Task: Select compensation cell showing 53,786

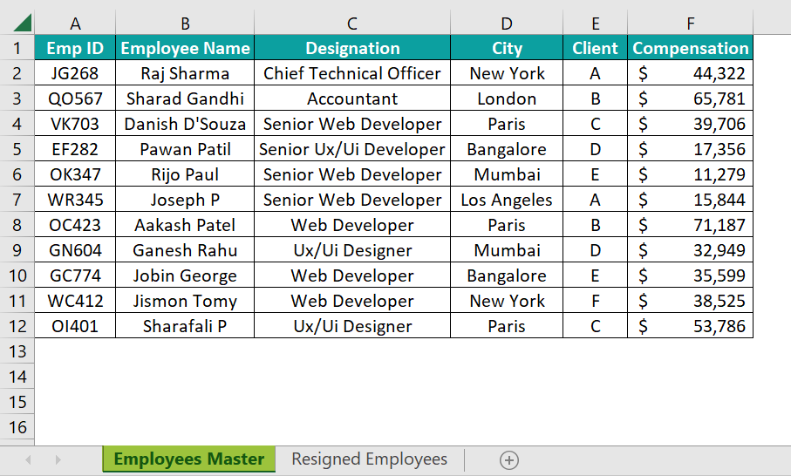Action: (x=690, y=326)
